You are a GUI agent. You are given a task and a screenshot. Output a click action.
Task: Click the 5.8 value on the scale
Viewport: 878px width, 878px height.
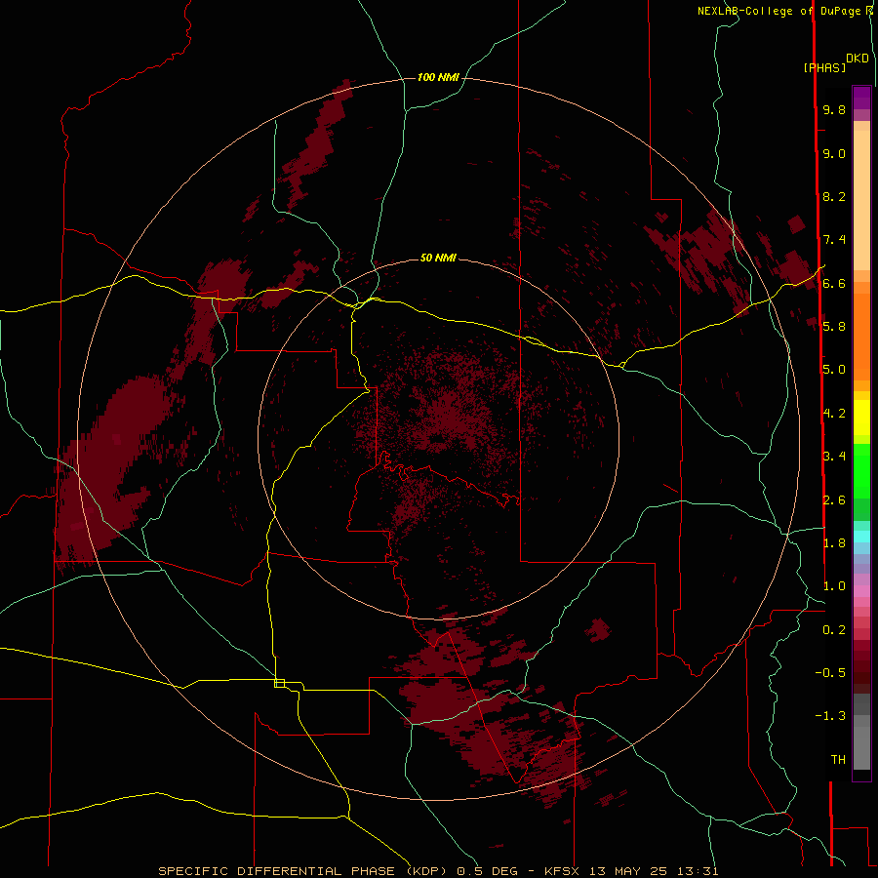click(x=834, y=326)
